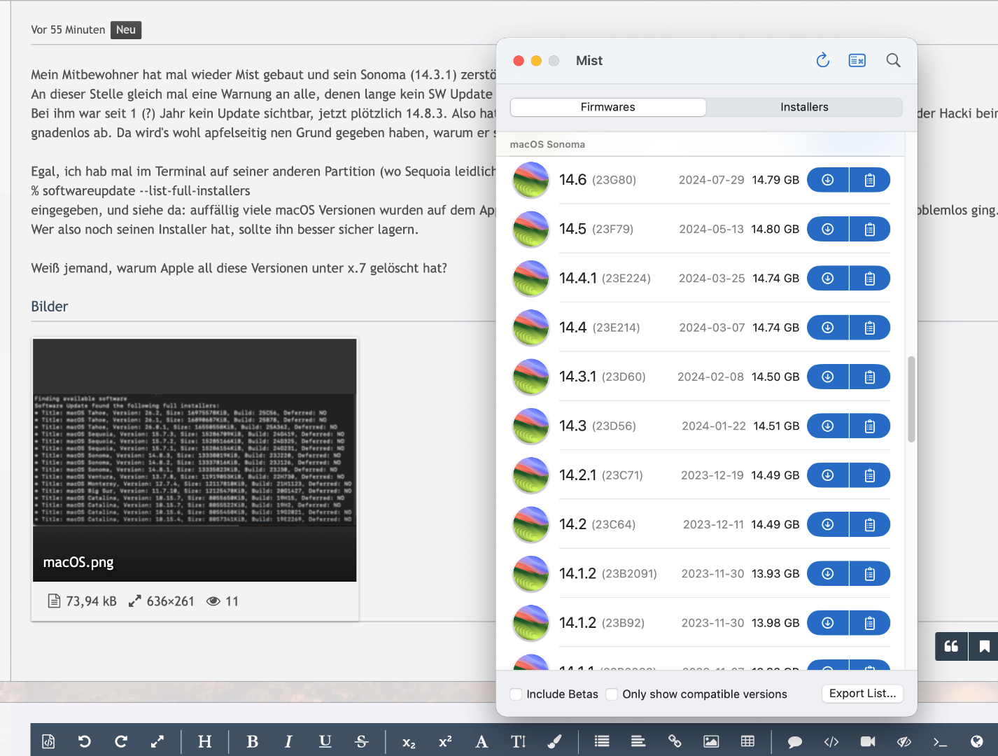Insert a spoiler with the crossed-eye icon

(x=904, y=741)
